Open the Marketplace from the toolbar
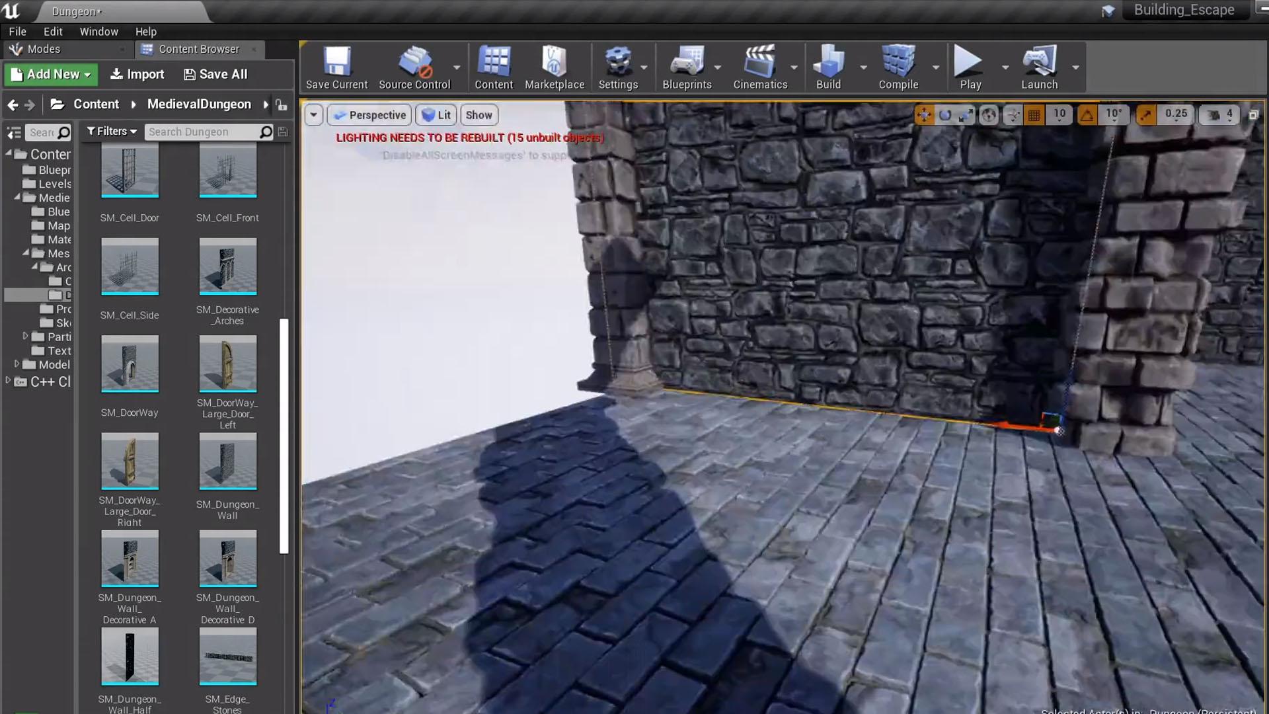 (x=555, y=67)
